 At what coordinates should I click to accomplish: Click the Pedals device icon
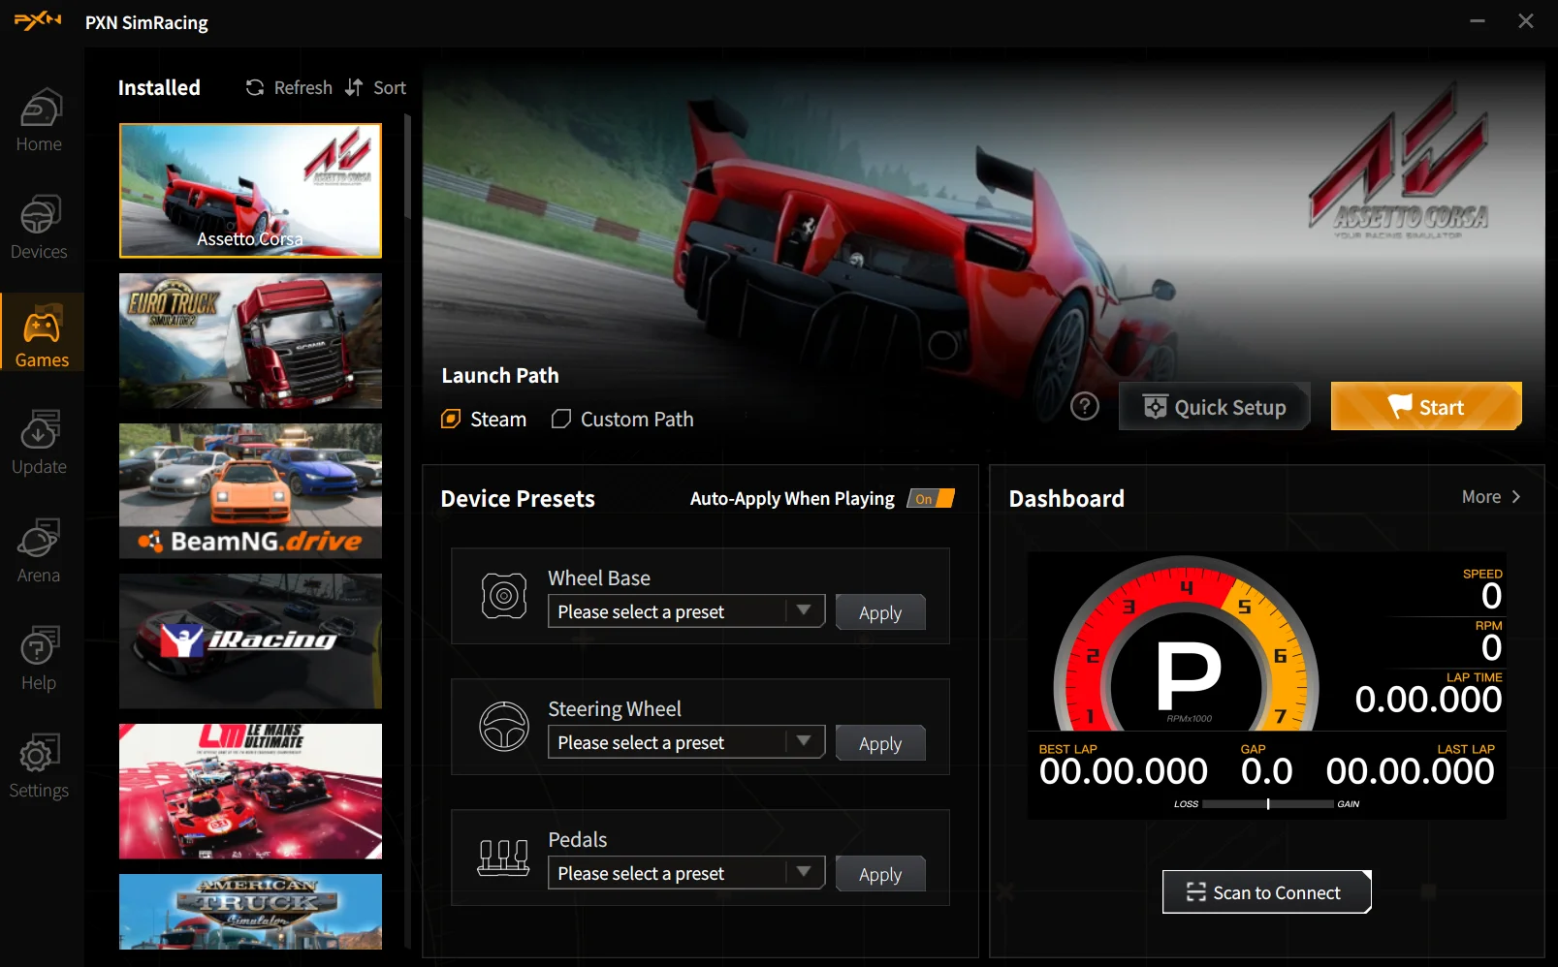point(504,858)
